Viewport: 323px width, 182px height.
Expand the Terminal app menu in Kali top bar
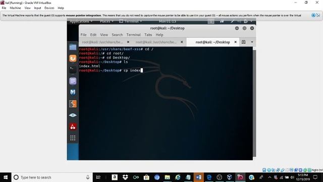(130, 21)
